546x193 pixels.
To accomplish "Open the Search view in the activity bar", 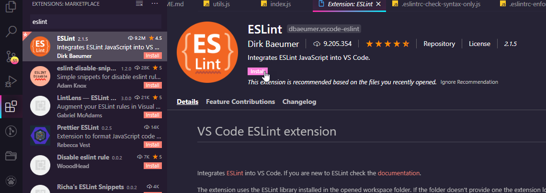I will coord(11,31).
